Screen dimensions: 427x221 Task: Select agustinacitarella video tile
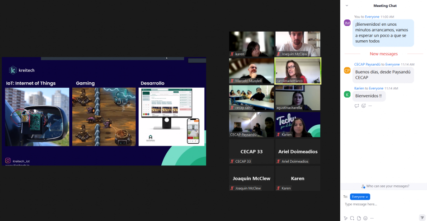[x=298, y=98]
